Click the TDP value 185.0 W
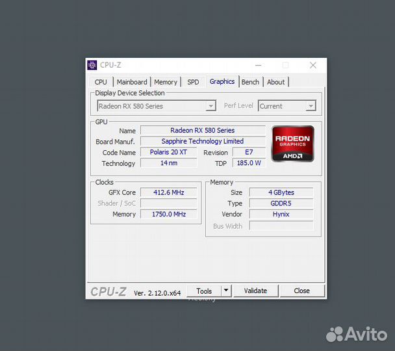This screenshot has height=351, width=395. [249, 163]
